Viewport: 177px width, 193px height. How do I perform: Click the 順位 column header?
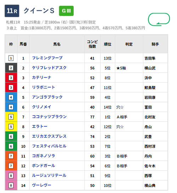pyautogui.click(x=108, y=44)
